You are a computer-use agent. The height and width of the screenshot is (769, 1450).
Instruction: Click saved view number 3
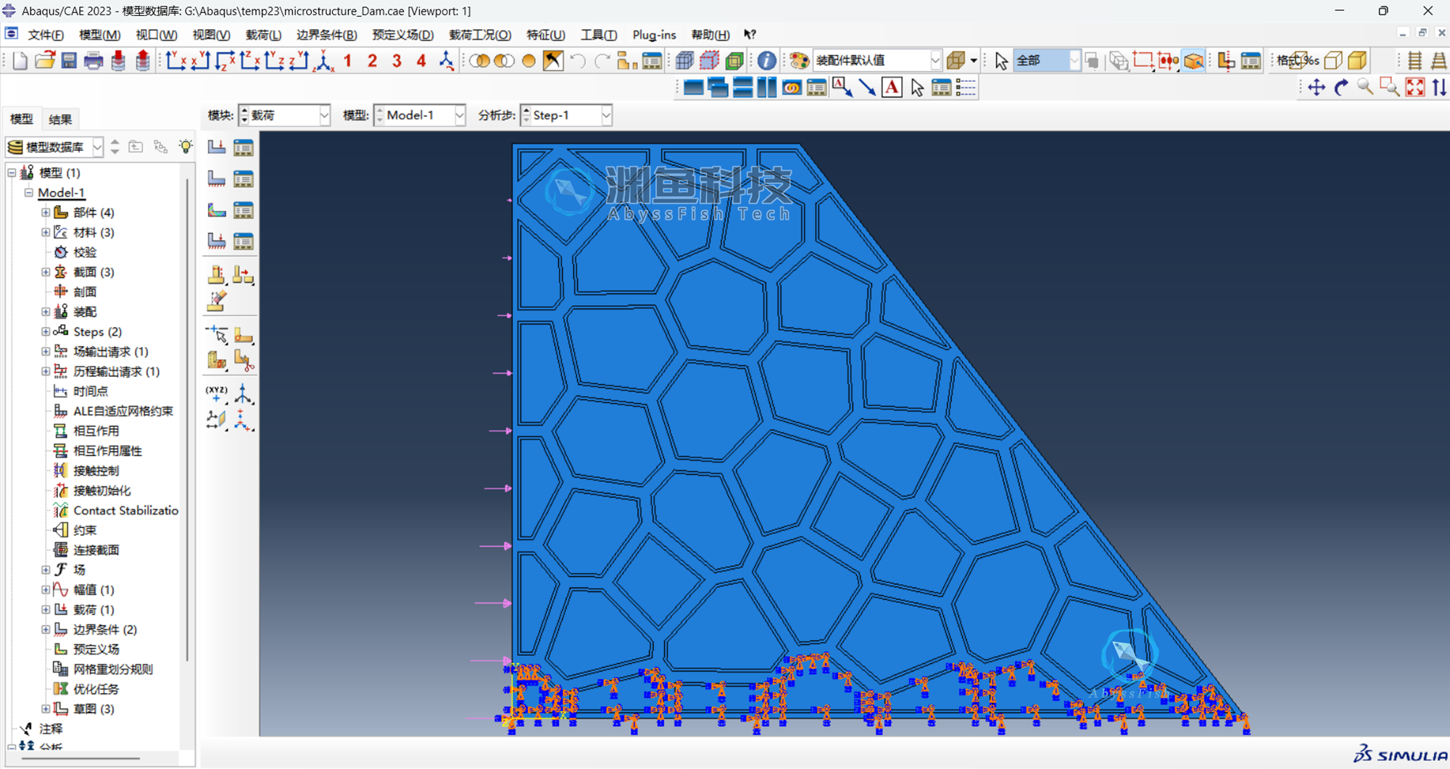(397, 61)
